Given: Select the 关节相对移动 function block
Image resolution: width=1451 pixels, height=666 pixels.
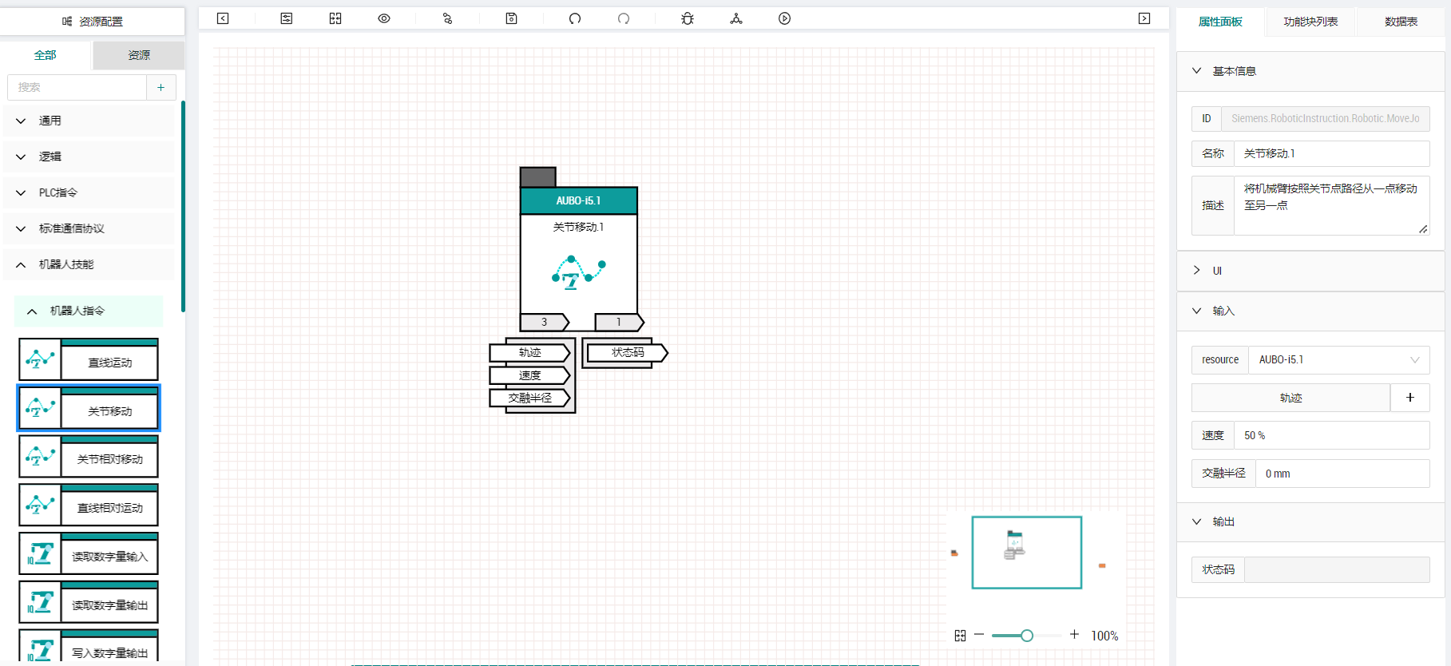Looking at the screenshot, I should pos(89,457).
